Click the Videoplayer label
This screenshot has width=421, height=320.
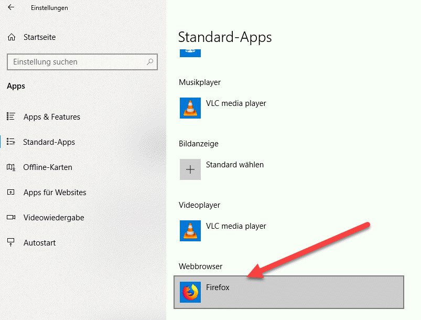199,205
